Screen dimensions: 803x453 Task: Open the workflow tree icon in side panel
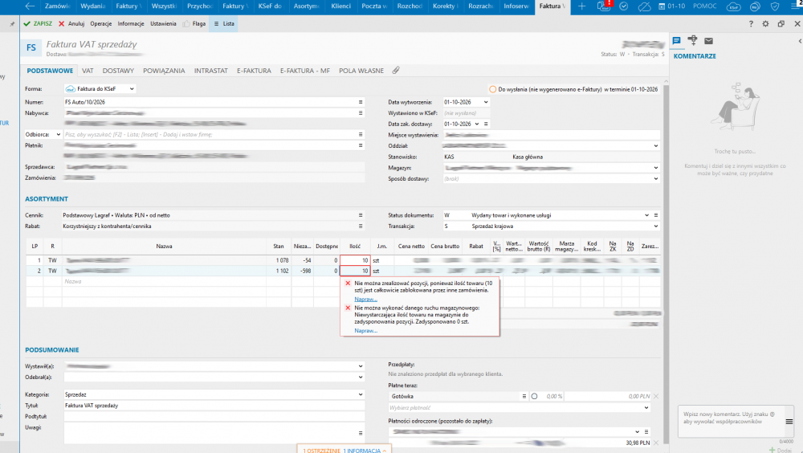pyautogui.click(x=692, y=40)
